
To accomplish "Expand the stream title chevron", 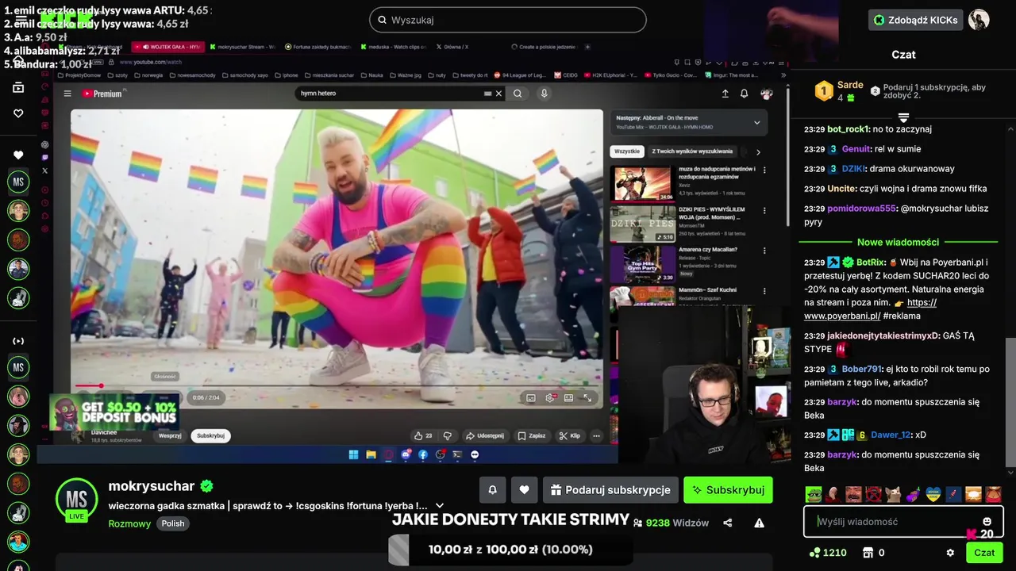I will coord(440,505).
